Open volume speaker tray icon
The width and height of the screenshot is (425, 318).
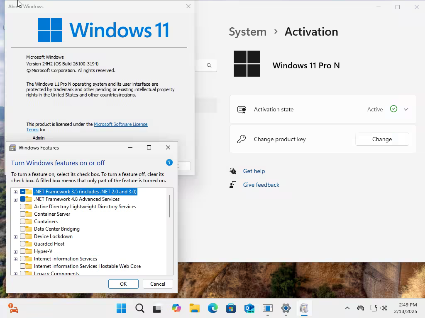click(384, 308)
